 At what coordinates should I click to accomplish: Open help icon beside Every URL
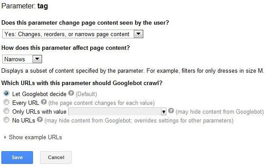coord(44,102)
